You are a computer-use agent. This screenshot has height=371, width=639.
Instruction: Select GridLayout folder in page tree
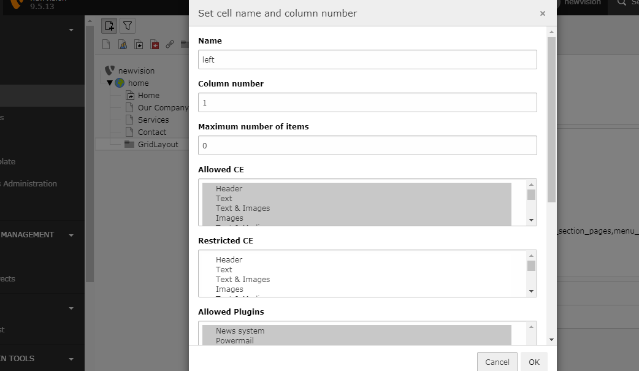(158, 144)
